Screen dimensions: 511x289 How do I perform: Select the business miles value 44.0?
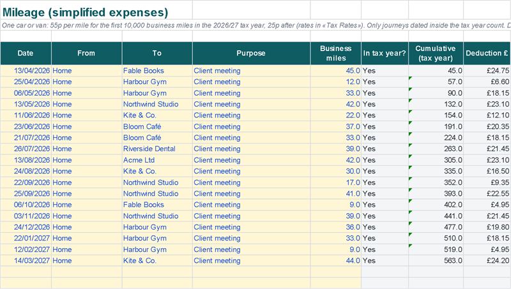point(336,261)
